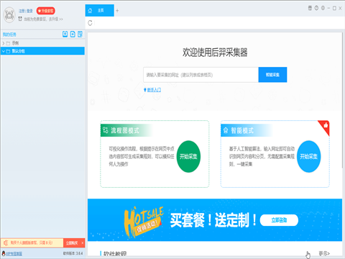Click the new task icon in task panel
This screenshot has width=345, height=259.
tap(73, 34)
